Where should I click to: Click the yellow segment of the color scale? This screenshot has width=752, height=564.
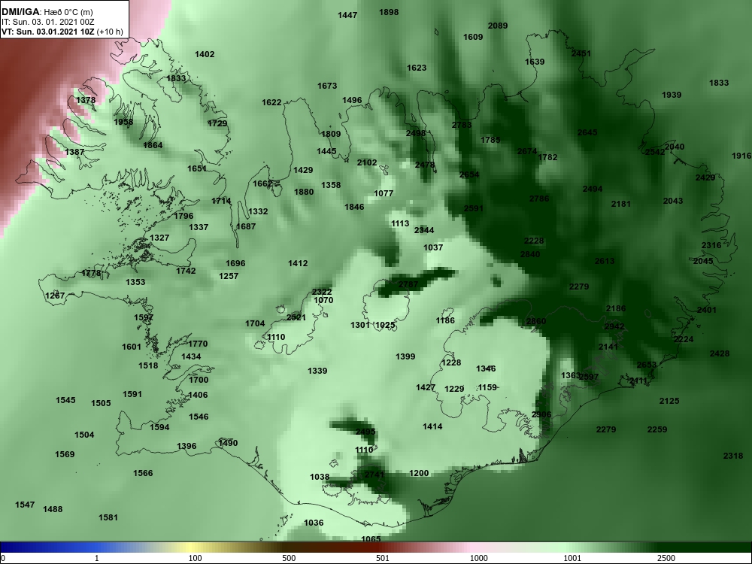click(x=190, y=547)
